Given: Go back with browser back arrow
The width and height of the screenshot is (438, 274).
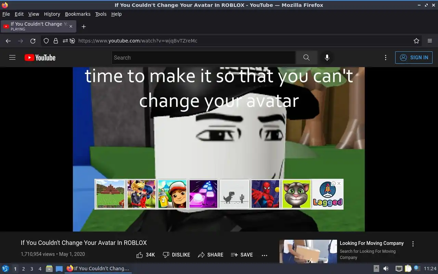Looking at the screenshot, I should click(x=8, y=41).
